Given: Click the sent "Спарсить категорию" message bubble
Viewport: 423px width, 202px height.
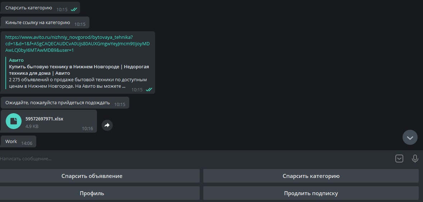Looking at the screenshot, I should click(29, 8).
